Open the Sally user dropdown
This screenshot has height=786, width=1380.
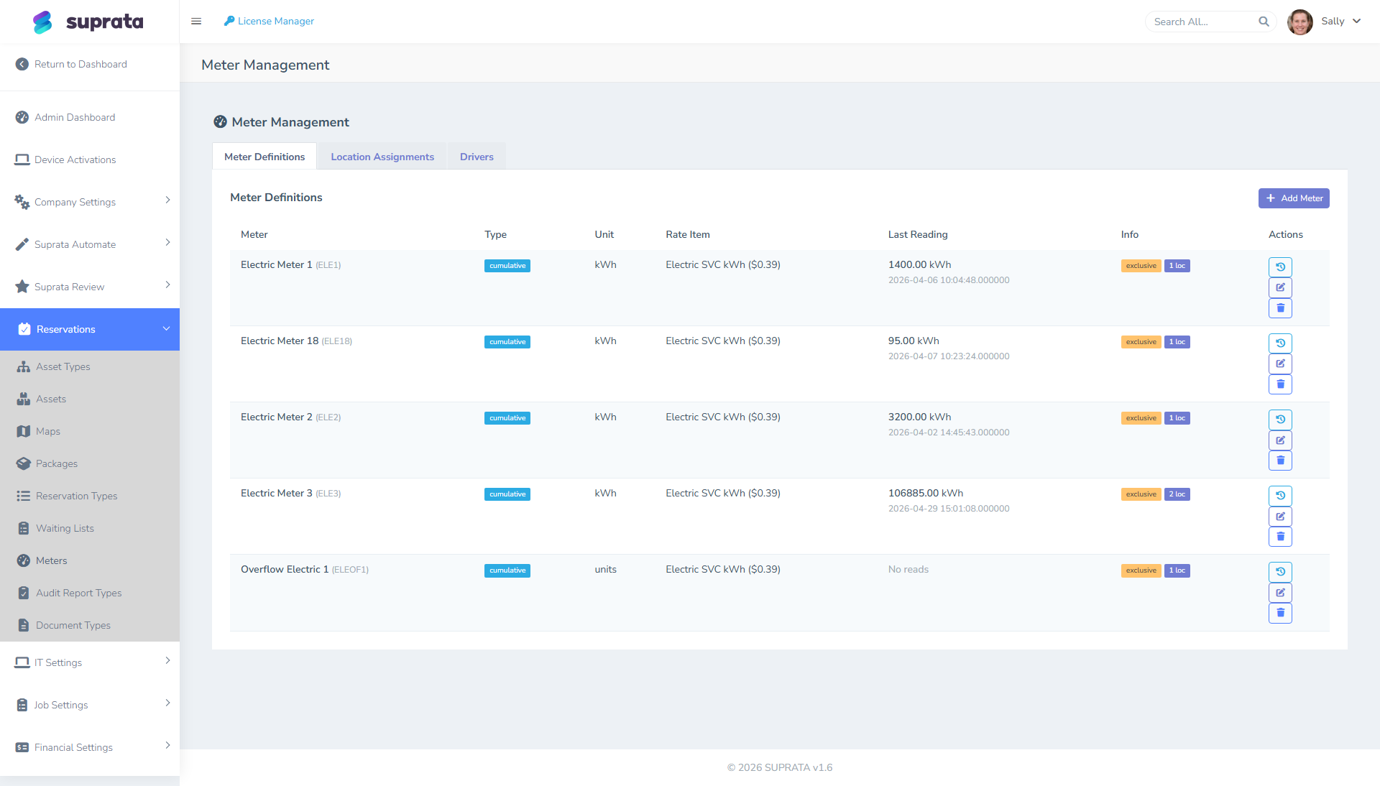pos(1340,22)
